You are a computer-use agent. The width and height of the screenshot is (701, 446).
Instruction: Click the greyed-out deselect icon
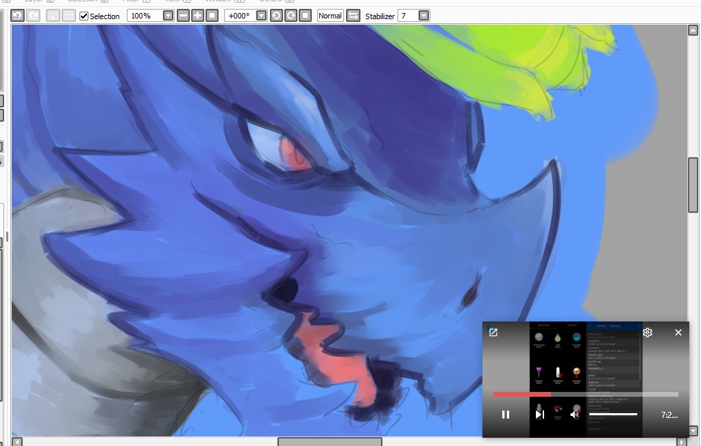(53, 16)
